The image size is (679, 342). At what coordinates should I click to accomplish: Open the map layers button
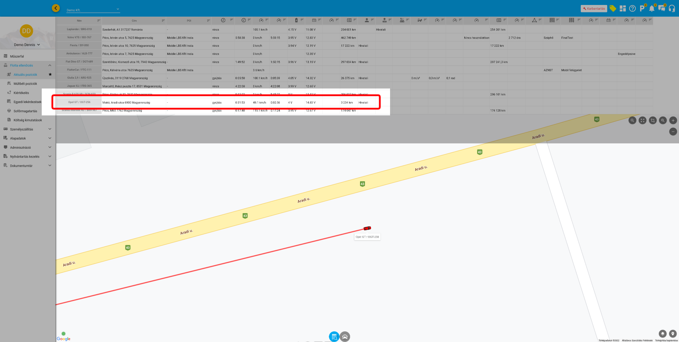pyautogui.click(x=662, y=334)
